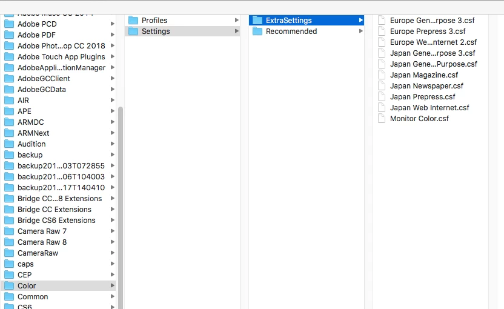
Task: Click the Camera Raw 7 folder icon
Action: 9,231
